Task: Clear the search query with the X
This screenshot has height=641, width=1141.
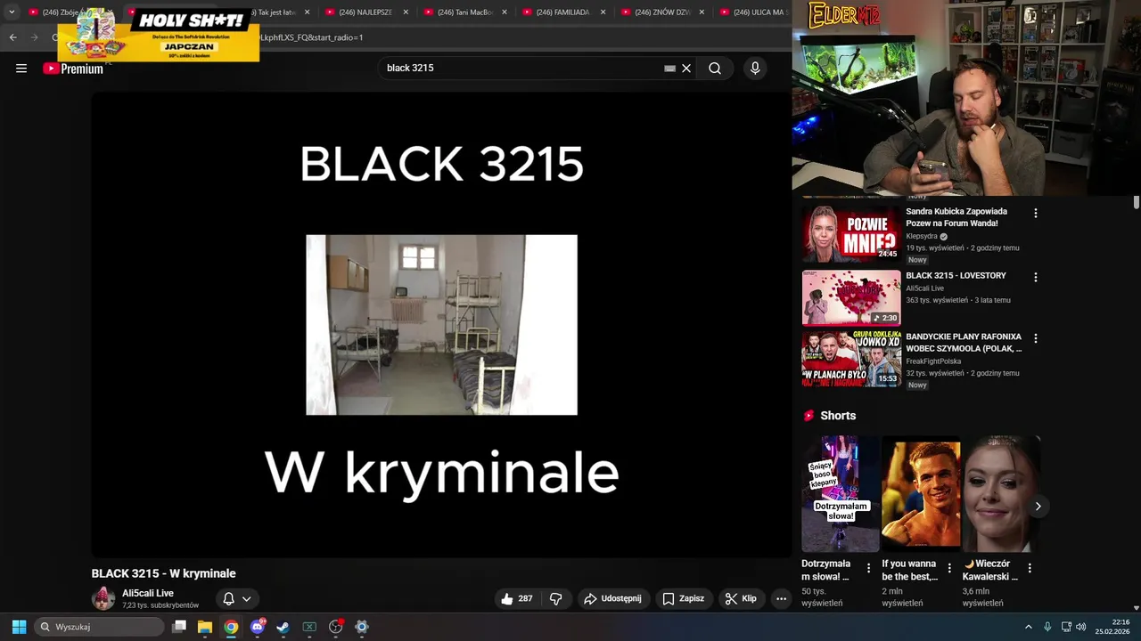Action: coord(686,69)
